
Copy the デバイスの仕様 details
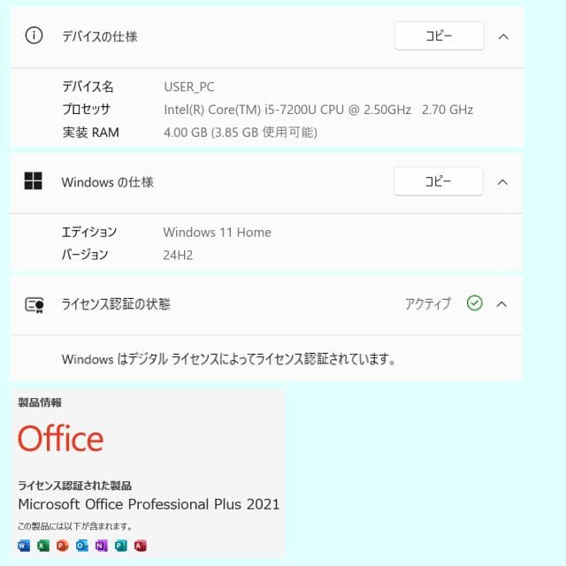[439, 35]
